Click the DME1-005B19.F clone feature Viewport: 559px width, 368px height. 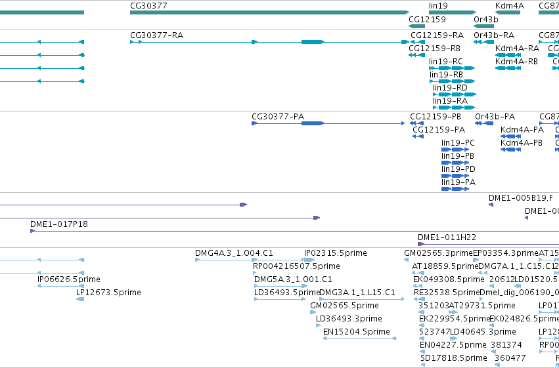pos(491,205)
